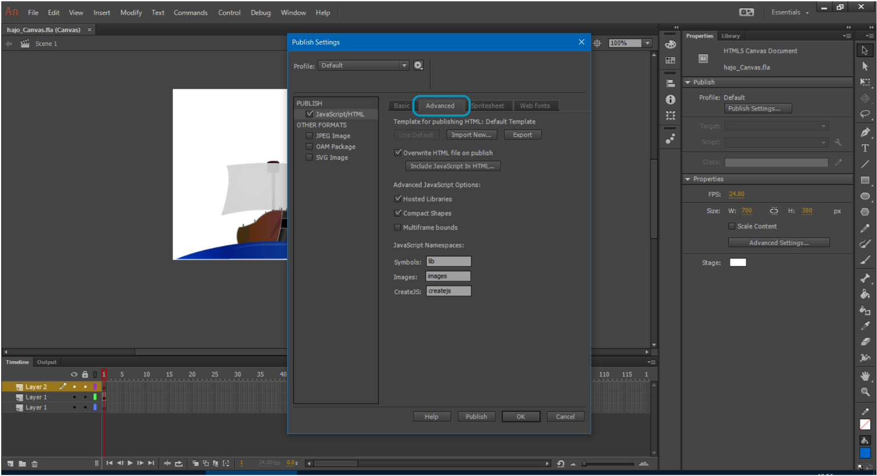Screen dimensions: 877x476
Task: Click the Include JavaScript In HTML button
Action: (x=452, y=166)
